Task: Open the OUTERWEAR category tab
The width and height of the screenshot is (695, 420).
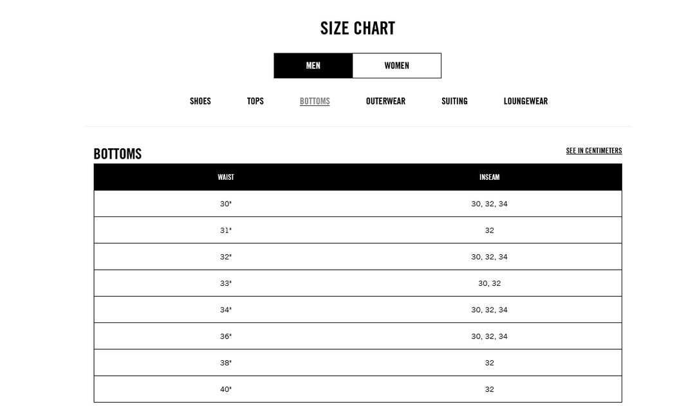Action: (x=385, y=101)
